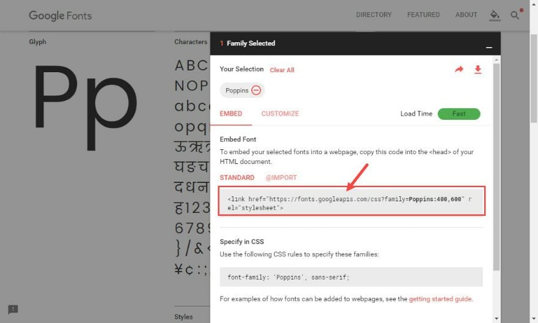Open the getting started guide link
538x323 pixels.
point(440,299)
